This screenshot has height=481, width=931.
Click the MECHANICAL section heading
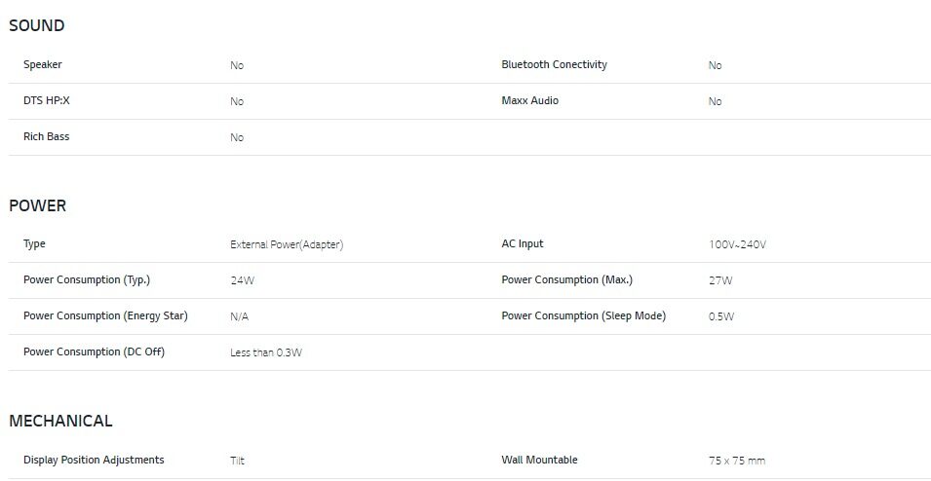coord(60,421)
